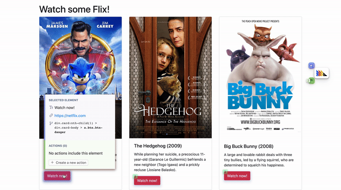
Task: Click the plus icon on Create a new action
Action: click(52, 162)
